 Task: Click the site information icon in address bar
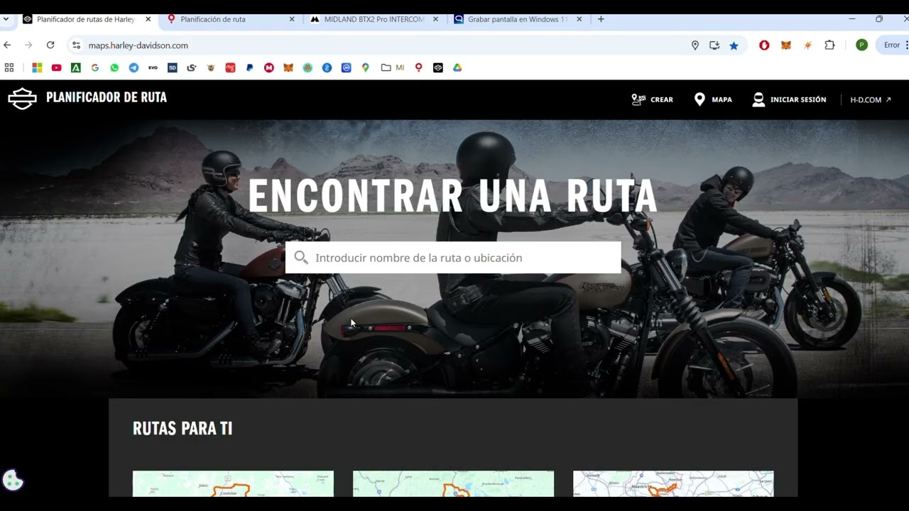coord(77,45)
